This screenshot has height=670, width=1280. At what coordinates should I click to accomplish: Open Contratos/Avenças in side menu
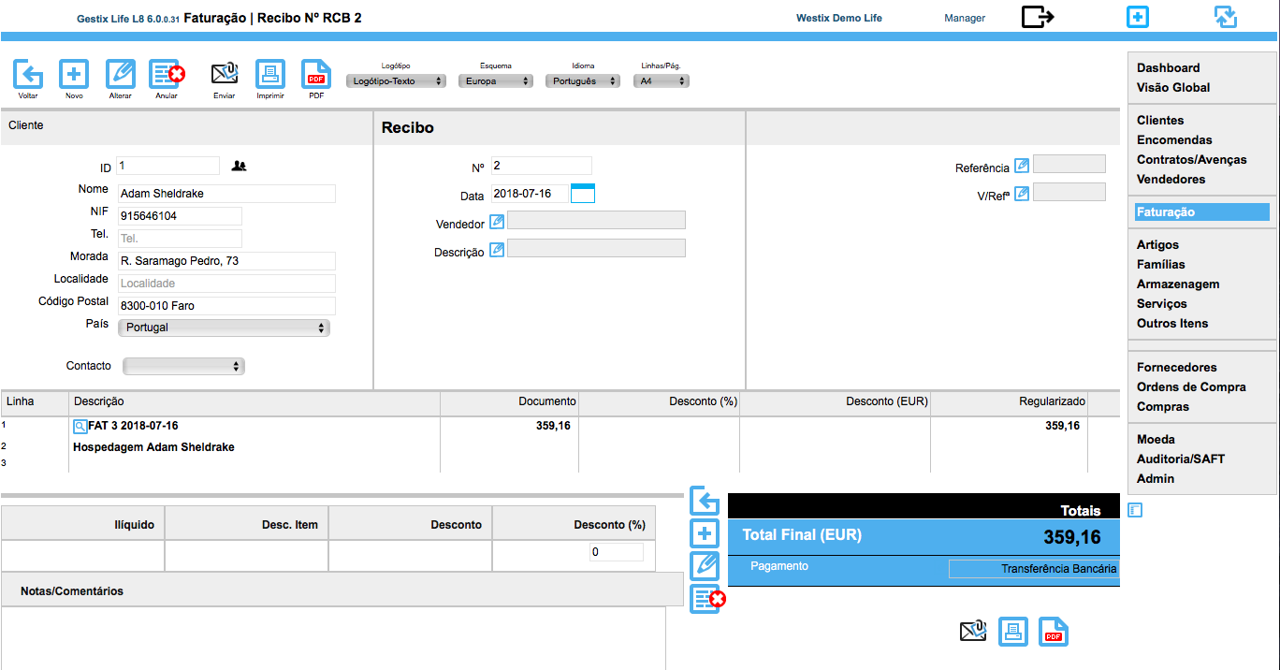(x=1192, y=159)
